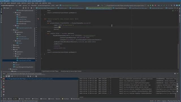Open the Git menu
This screenshot has width=181, height=102.
pos(40,3)
